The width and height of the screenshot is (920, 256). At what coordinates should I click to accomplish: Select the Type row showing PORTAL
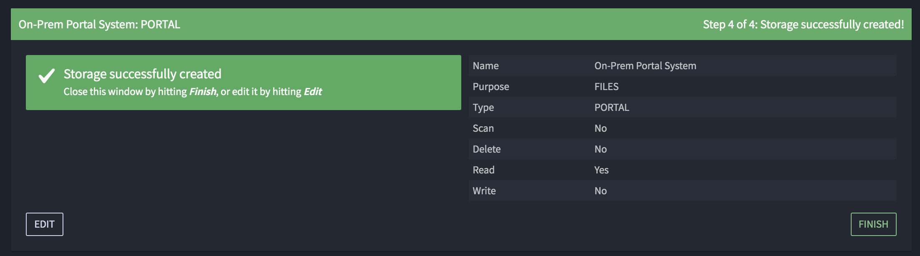click(682, 107)
